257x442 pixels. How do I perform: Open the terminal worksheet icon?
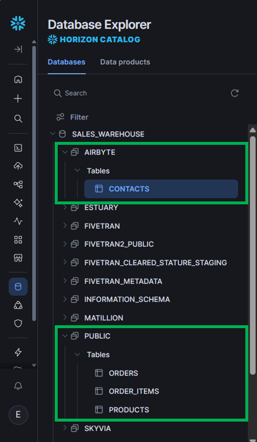[18, 148]
